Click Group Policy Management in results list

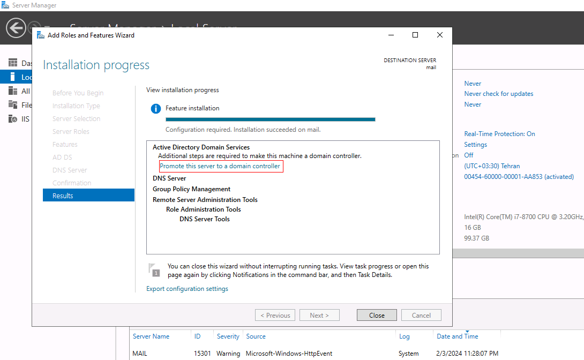pyautogui.click(x=191, y=189)
